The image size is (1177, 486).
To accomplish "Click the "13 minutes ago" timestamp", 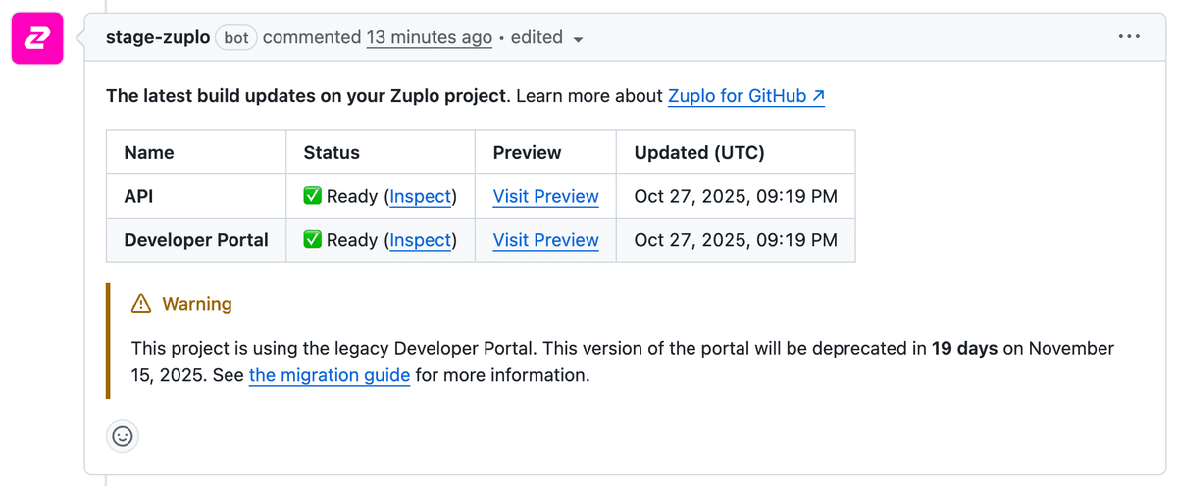I will click(x=429, y=37).
